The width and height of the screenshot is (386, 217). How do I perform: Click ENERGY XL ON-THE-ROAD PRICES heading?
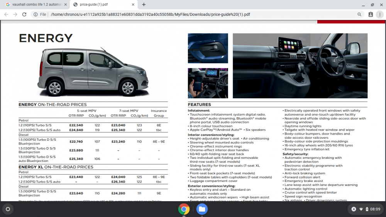click(56, 167)
